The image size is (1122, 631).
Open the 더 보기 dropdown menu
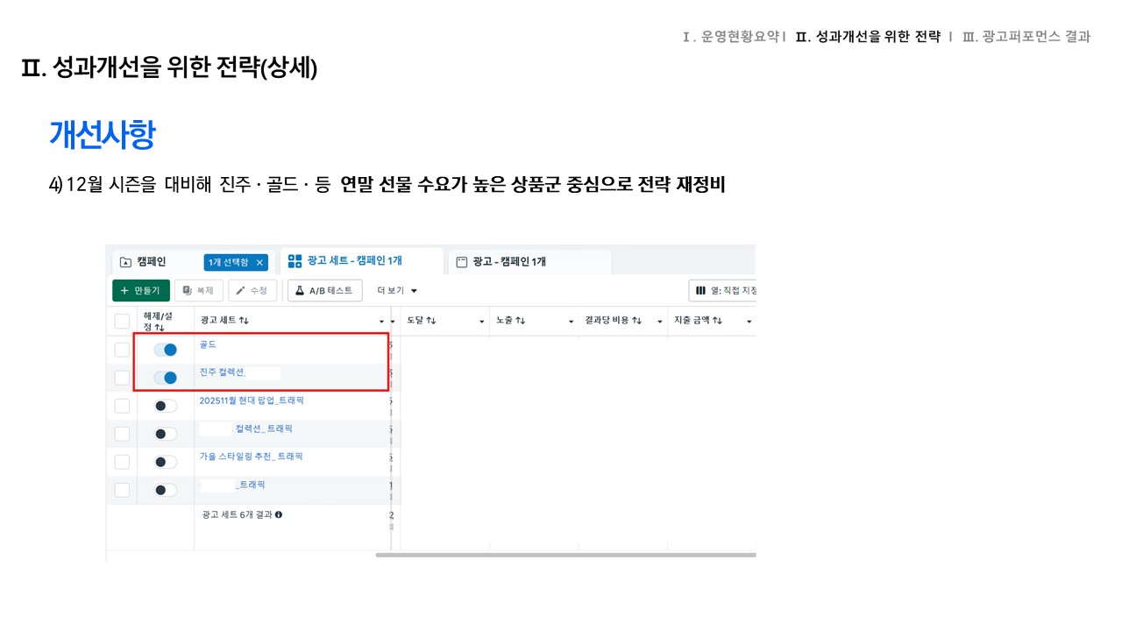coord(397,290)
